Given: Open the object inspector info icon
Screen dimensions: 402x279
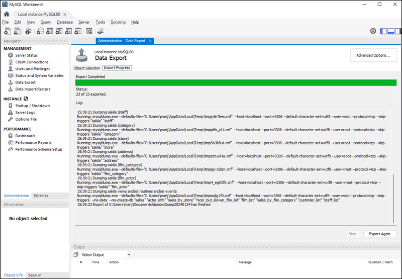Looking at the screenshot, I should point(28,31).
